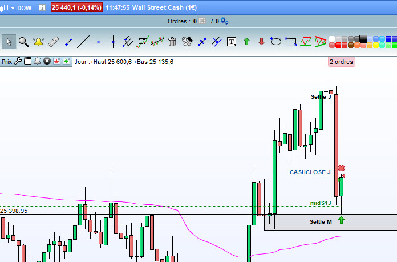Select the vertical line tool
397x262 pixels.
(113, 42)
